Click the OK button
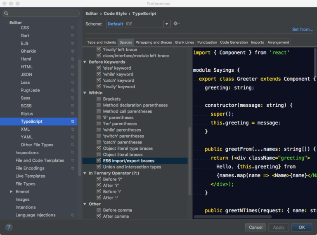The image size is (317, 235). coord(302,227)
